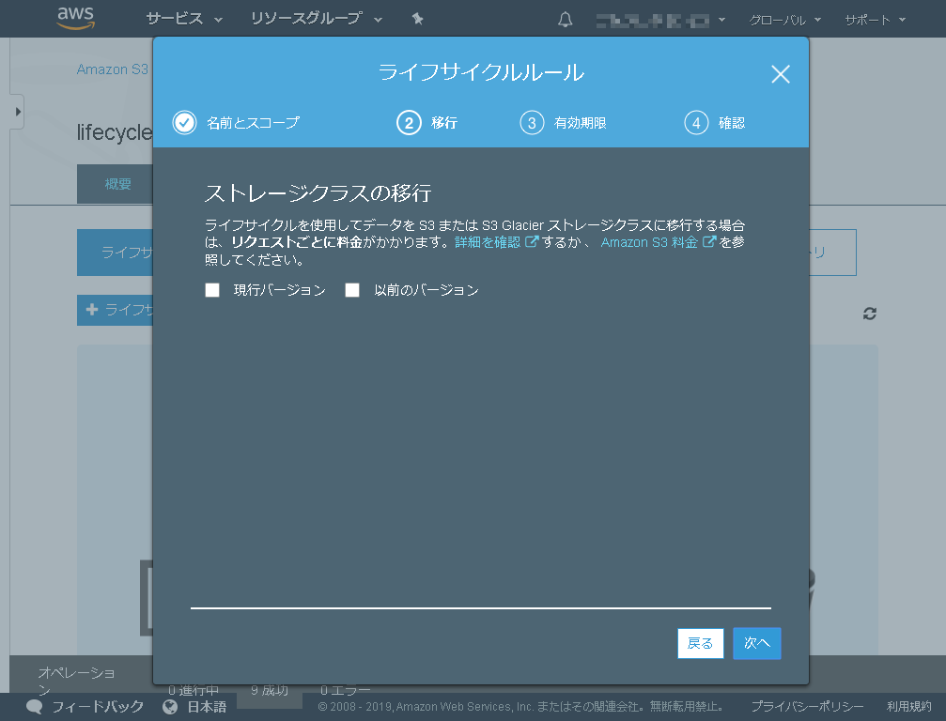Open the notifications bell
946x721 pixels.
tap(565, 20)
